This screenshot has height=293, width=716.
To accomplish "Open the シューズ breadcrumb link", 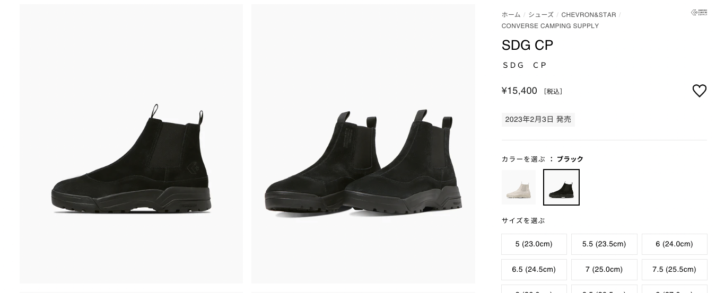I will coord(540,15).
